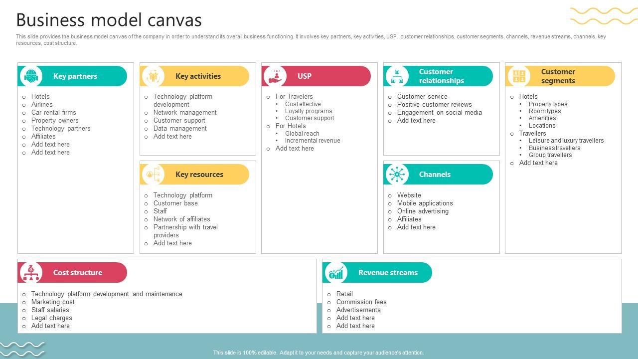The width and height of the screenshot is (638, 359).
Task: Click 'Commission fees' bullet text
Action: click(361, 302)
